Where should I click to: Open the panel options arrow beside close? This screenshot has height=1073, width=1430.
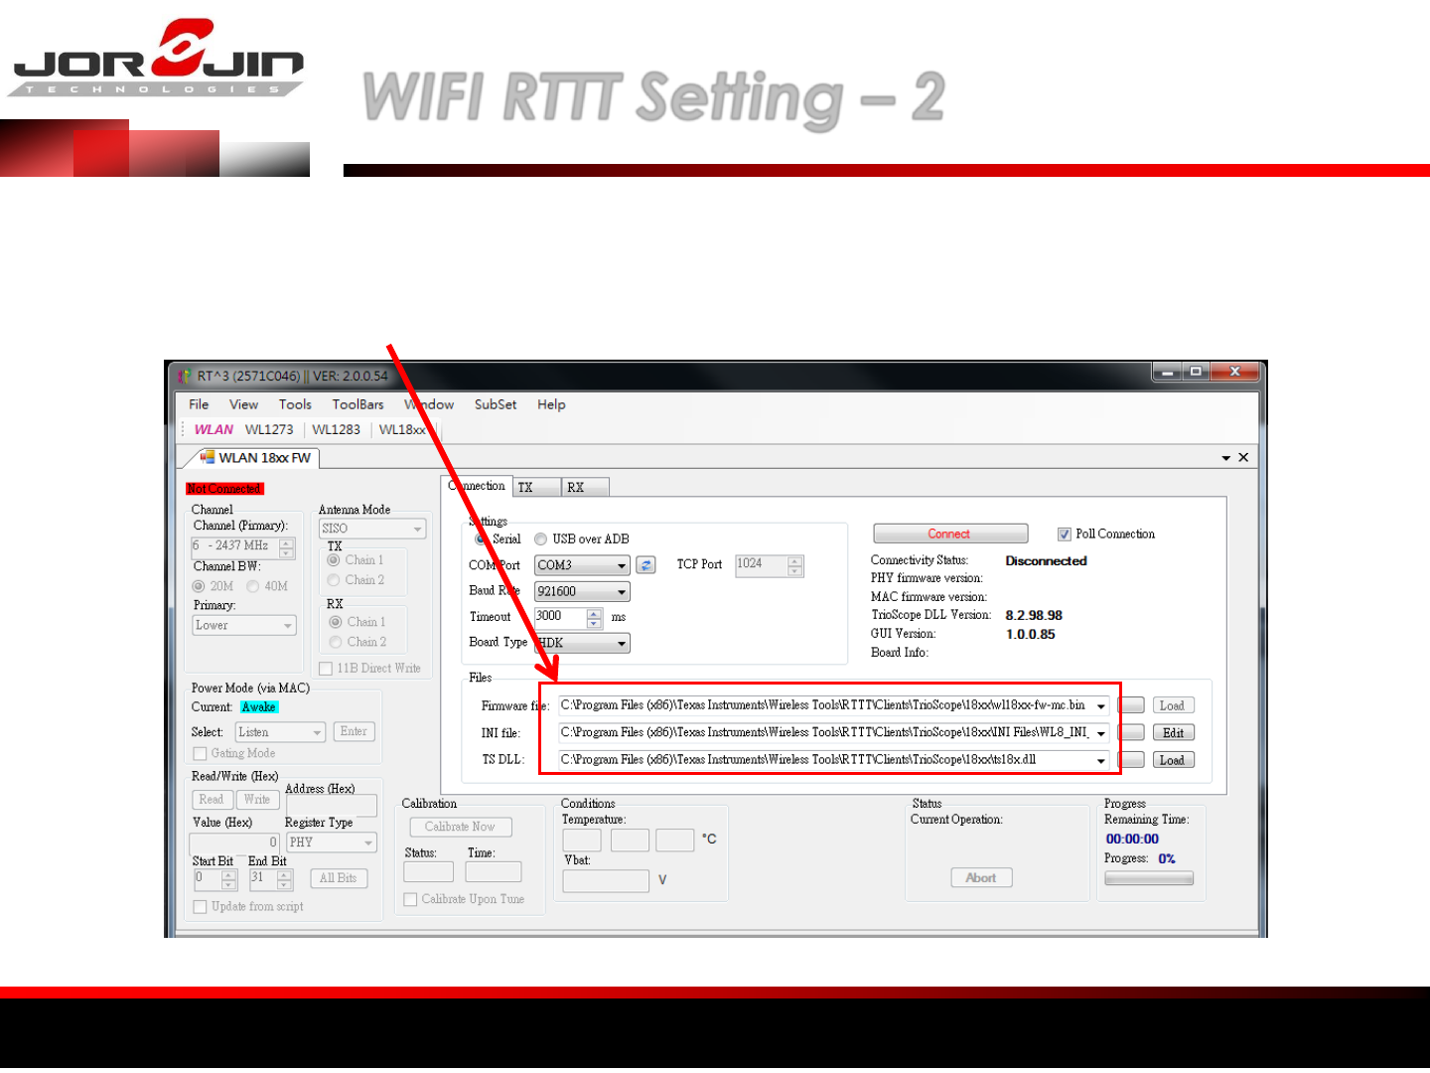1226,458
